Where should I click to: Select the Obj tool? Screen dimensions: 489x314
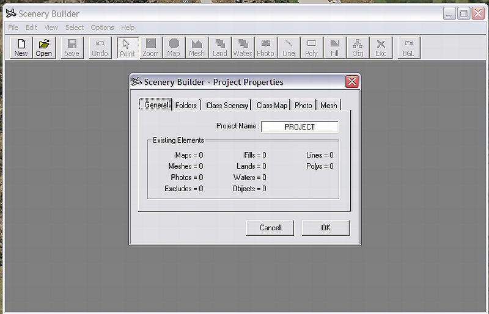(358, 48)
